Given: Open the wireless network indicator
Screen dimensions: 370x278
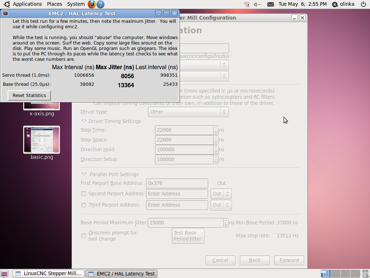Looking at the screenshot, I should click(x=246, y=4).
